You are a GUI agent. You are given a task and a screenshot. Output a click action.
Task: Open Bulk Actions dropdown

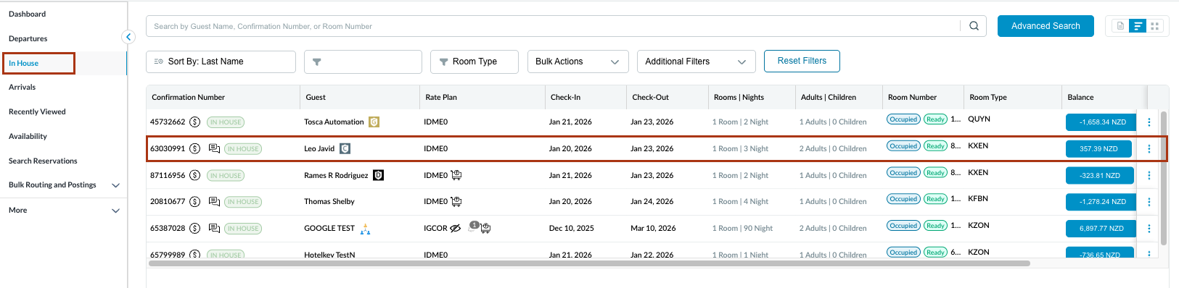tap(578, 62)
